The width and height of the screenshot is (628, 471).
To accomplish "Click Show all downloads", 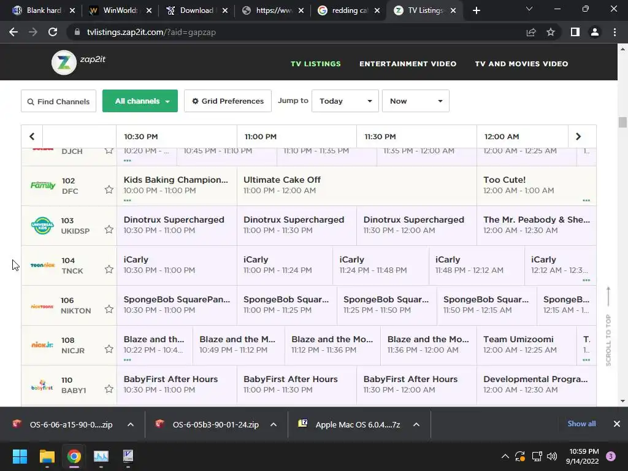I will click(x=581, y=424).
